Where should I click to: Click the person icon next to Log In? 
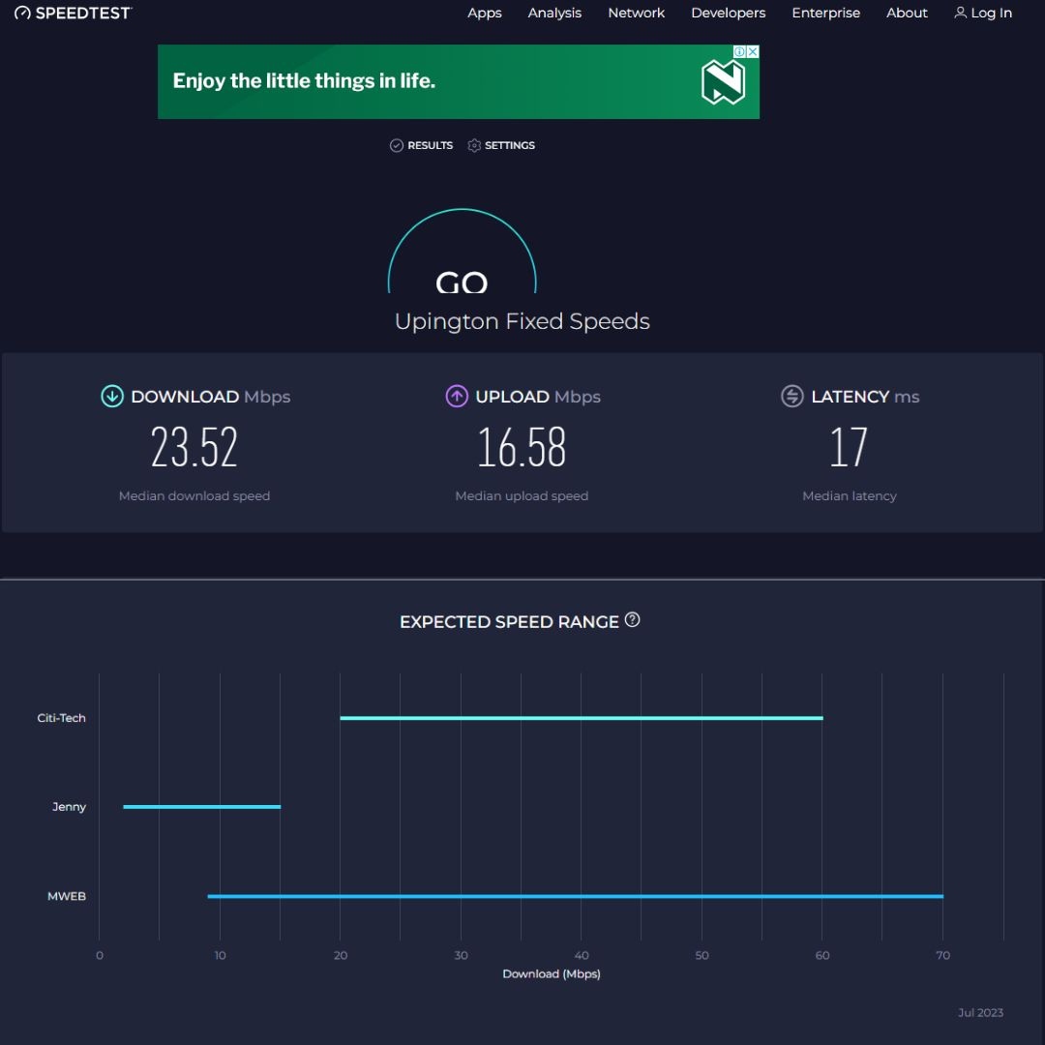(x=959, y=13)
